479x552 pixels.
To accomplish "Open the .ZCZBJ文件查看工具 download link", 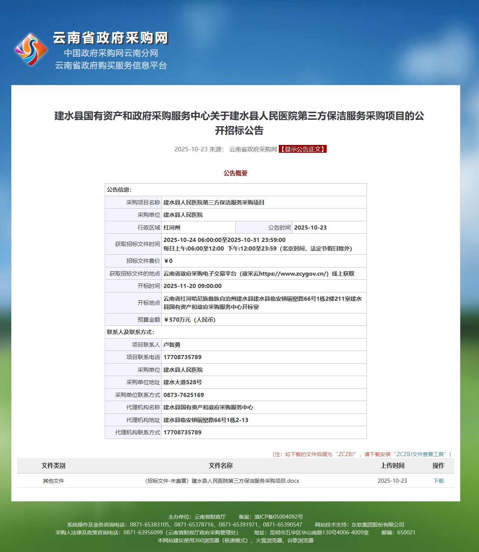I will (x=420, y=454).
